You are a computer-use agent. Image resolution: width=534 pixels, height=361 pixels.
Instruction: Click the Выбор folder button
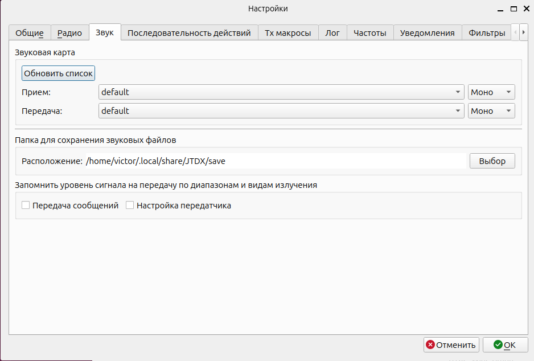[x=492, y=161]
